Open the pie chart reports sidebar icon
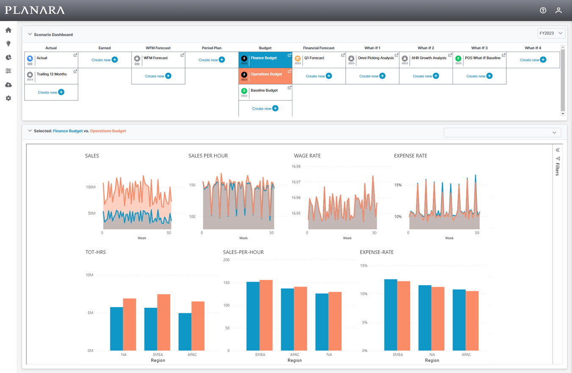Screen dimensions: 572x373 pos(8,57)
